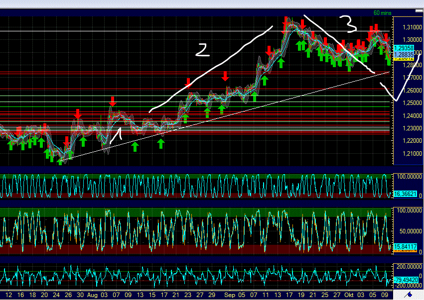Click the white number 2 trend annotation
Image resolution: width=424 pixels, height=300 pixels.
(x=202, y=50)
